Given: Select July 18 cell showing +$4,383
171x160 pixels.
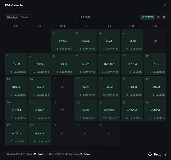Looking at the screenshot, I should pyautogui.click(x=132, y=87).
